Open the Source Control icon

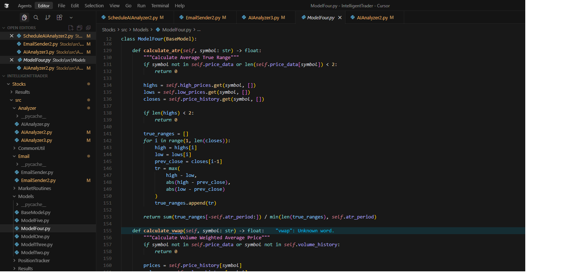pyautogui.click(x=48, y=18)
